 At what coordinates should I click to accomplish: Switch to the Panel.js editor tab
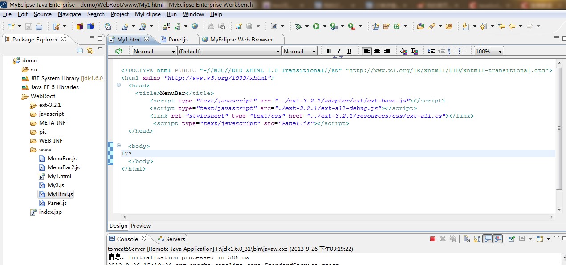(178, 39)
